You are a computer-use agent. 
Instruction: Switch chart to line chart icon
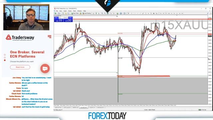pos(99,13)
